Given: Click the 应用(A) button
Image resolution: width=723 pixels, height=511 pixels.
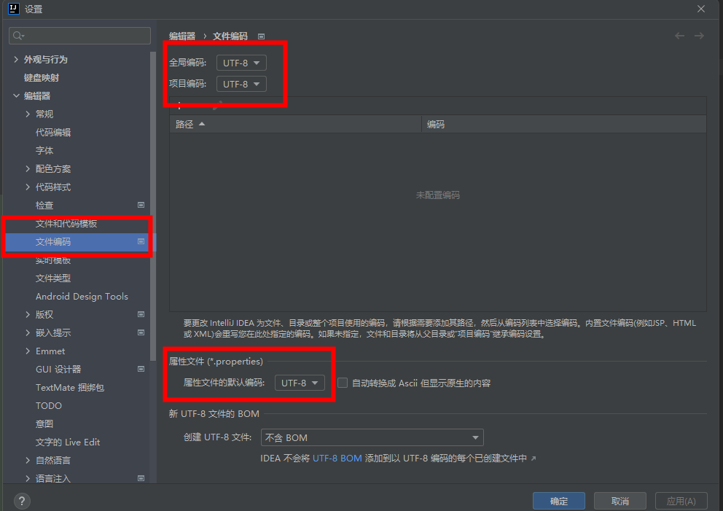Looking at the screenshot, I should point(681,501).
